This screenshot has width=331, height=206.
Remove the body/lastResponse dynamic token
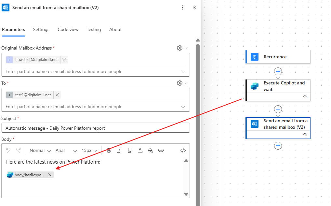point(50,175)
